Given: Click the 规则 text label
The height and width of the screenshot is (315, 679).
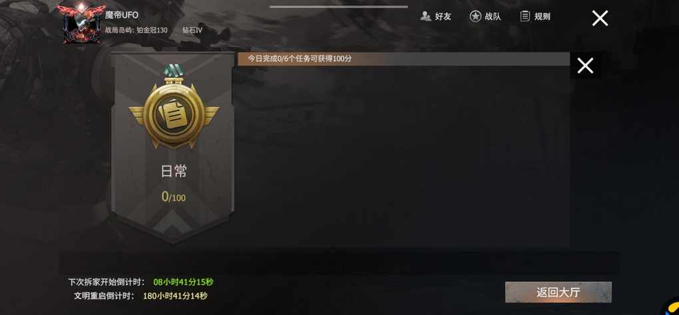Looking at the screenshot, I should 542,17.
